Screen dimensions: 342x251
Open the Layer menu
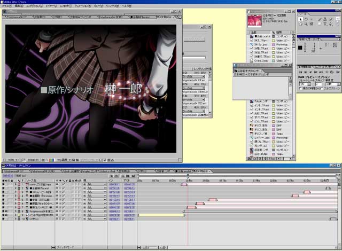tap(51, 6)
